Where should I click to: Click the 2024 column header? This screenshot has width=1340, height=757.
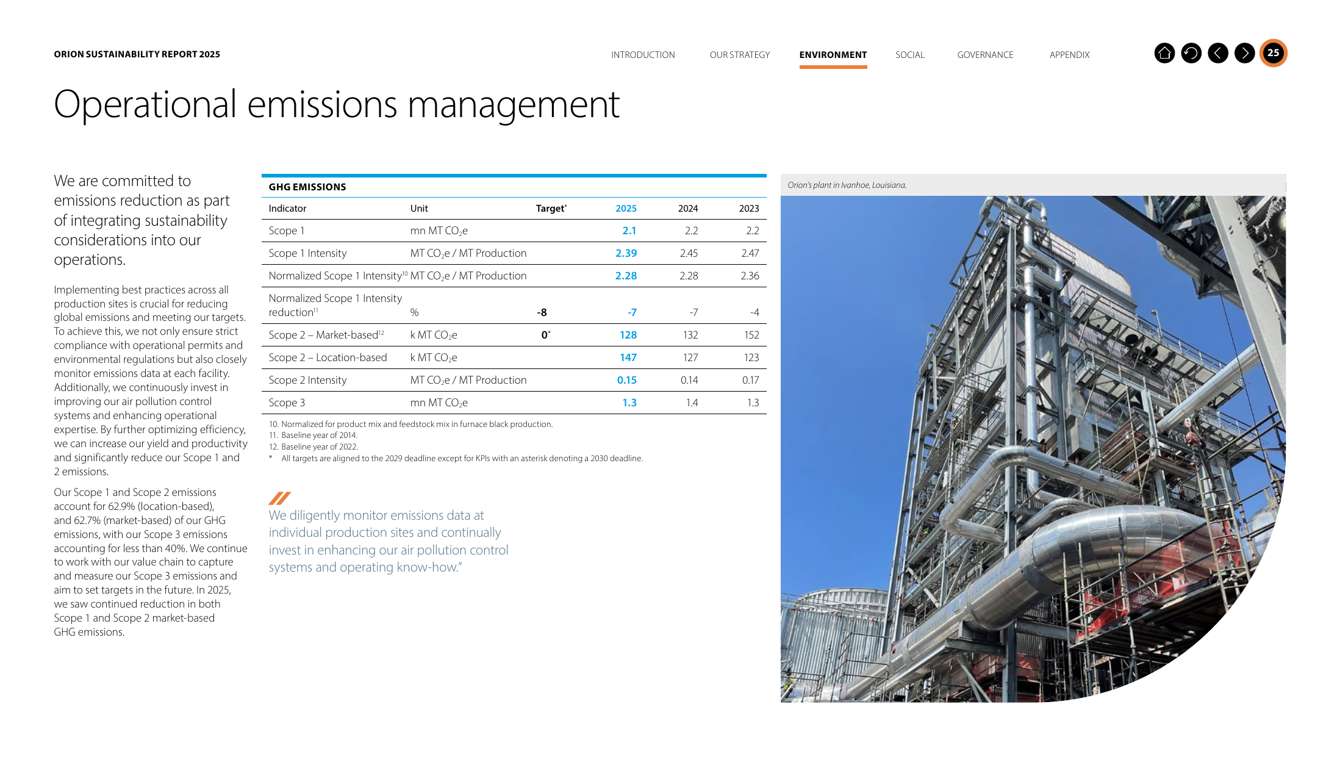click(688, 209)
